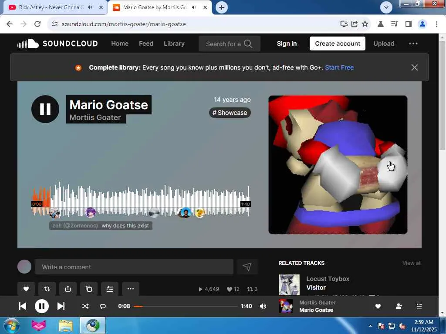Screen dimensions: 446x334
Task: Open the zo!! (@Zormenos) commenter link
Action: point(75,226)
